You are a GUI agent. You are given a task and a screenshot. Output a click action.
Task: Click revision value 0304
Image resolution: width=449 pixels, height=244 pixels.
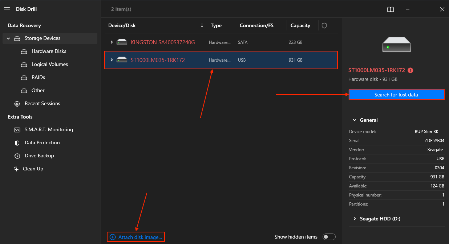(439, 168)
